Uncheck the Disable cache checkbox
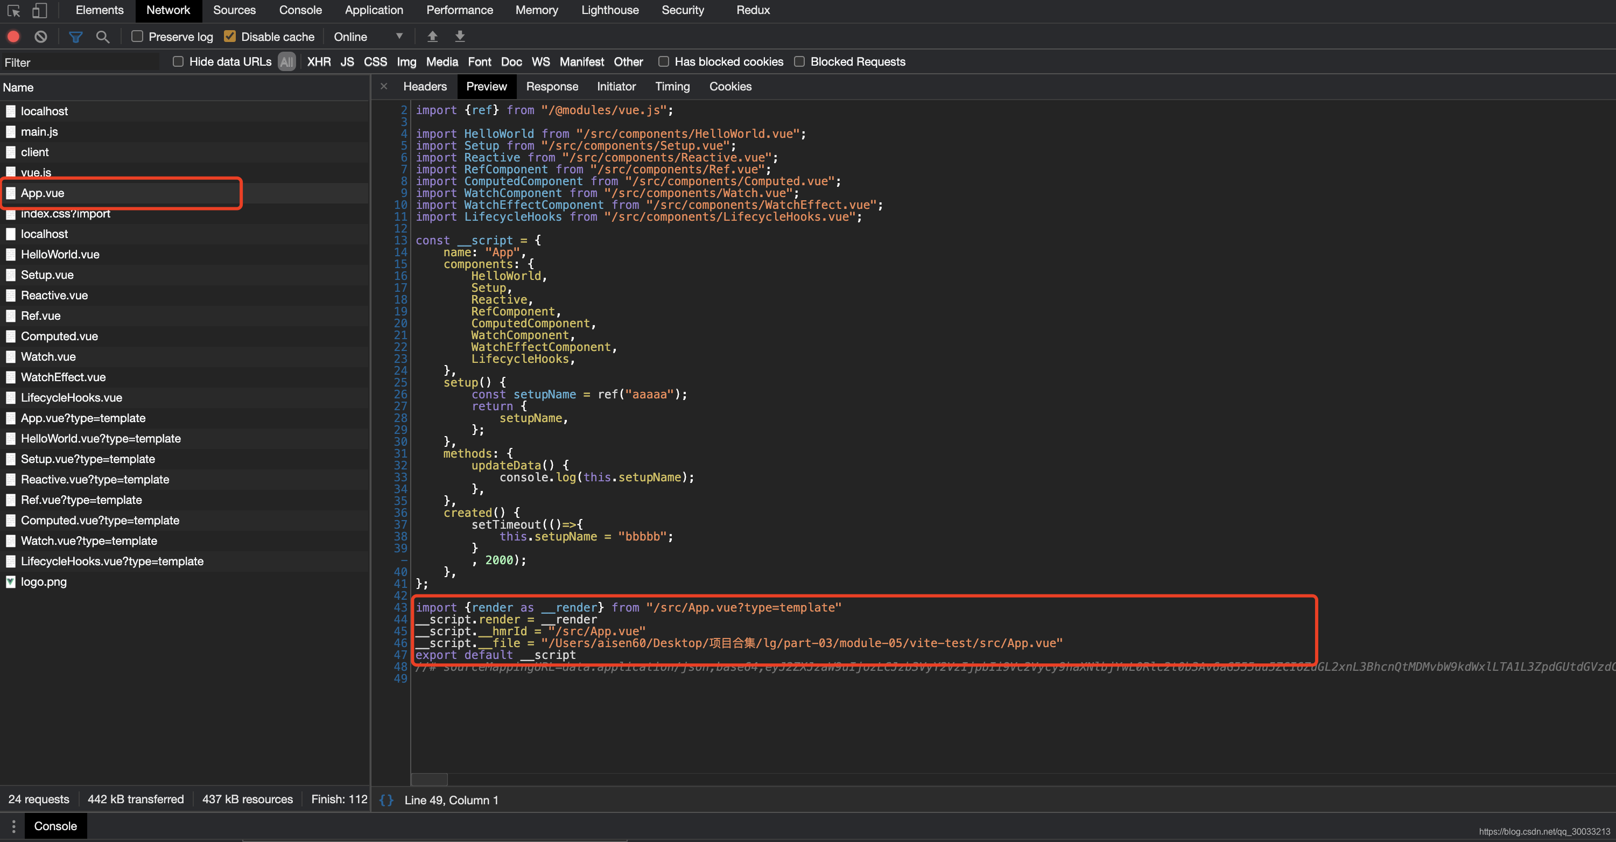Screen dimensions: 1616x842 click(x=230, y=37)
